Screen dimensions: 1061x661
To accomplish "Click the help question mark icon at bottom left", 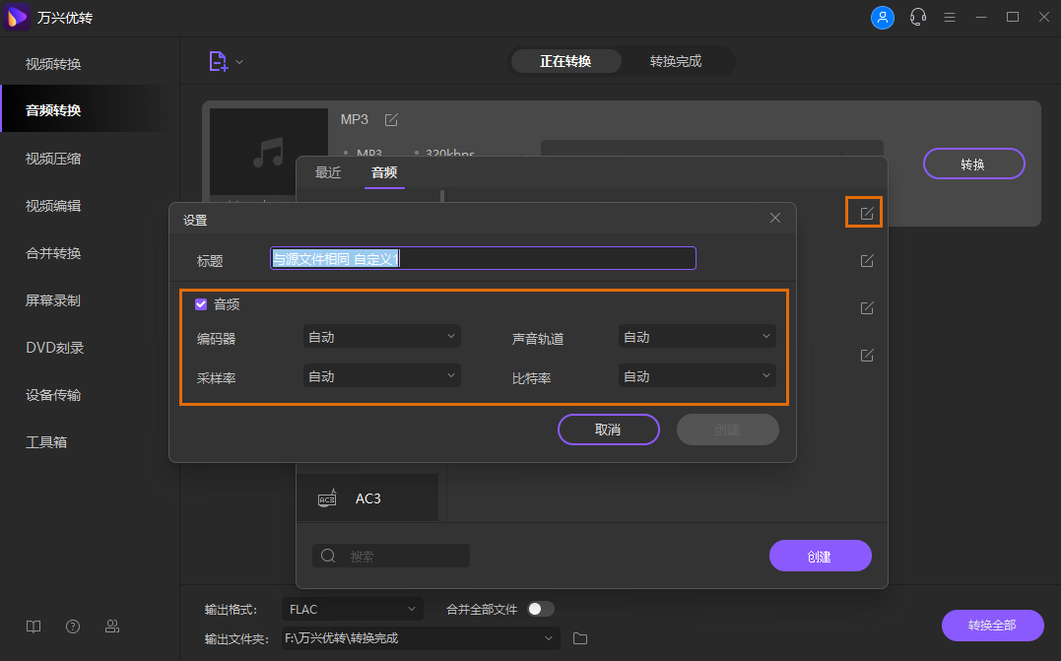I will pos(72,626).
